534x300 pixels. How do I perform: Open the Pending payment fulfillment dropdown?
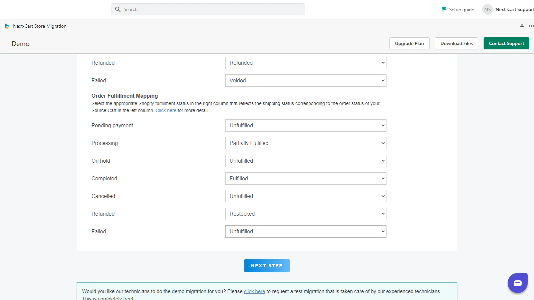tap(305, 126)
